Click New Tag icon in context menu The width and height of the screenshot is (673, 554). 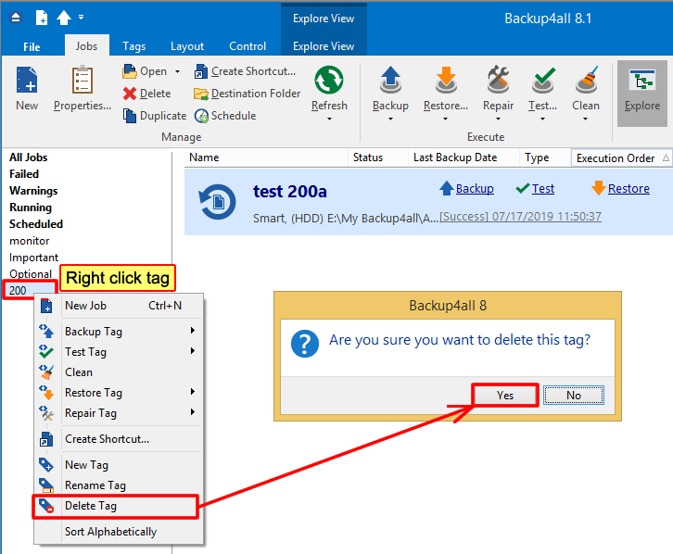[x=46, y=465]
